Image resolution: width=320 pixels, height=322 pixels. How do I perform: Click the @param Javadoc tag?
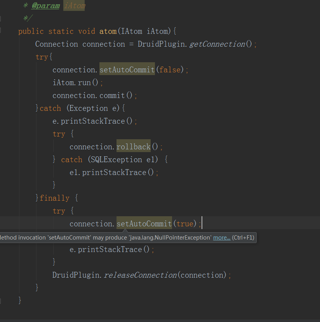pyautogui.click(x=46, y=5)
